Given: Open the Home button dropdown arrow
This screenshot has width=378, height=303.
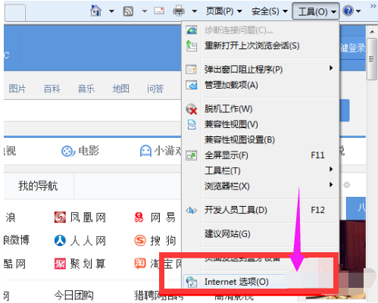Looking at the screenshot, I should [x=111, y=11].
